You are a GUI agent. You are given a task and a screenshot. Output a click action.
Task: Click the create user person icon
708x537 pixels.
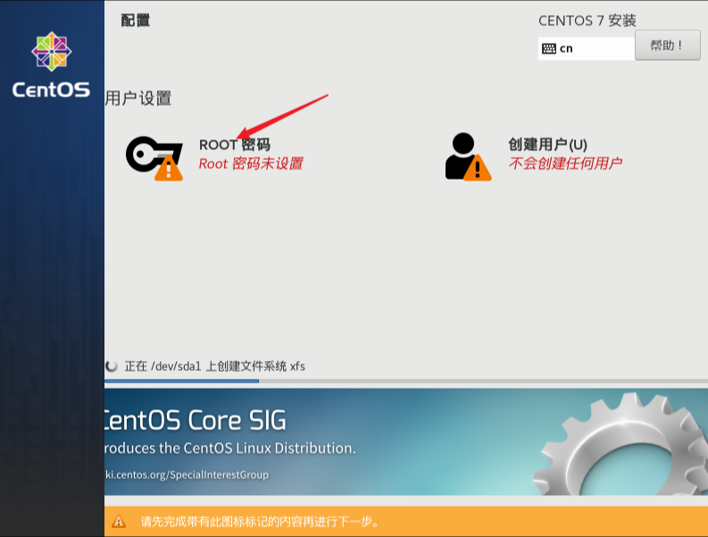coord(468,156)
